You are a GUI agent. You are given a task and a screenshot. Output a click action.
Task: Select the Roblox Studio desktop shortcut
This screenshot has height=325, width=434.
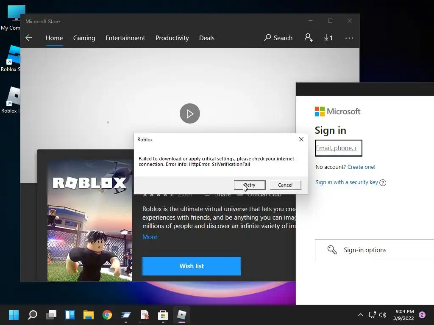(11, 59)
